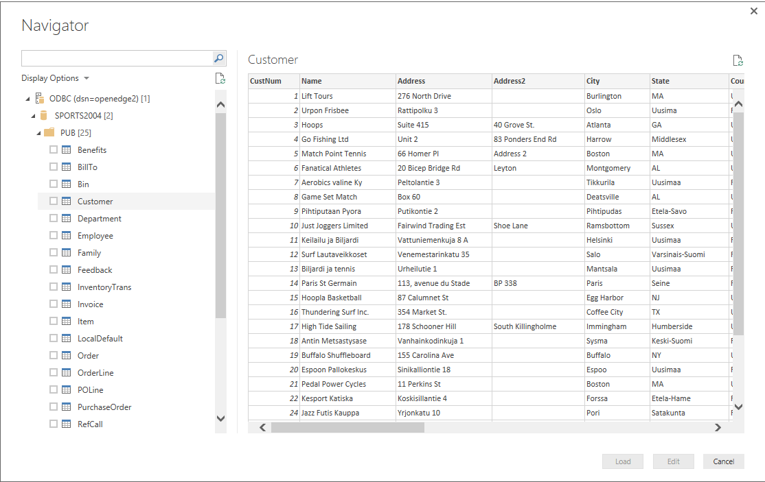Select the PurchaseOrder table entry

point(104,407)
